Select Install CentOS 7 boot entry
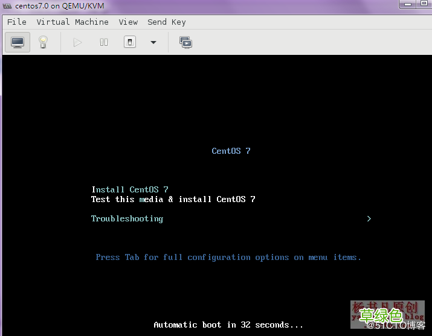This screenshot has width=432, height=336. tap(129, 189)
